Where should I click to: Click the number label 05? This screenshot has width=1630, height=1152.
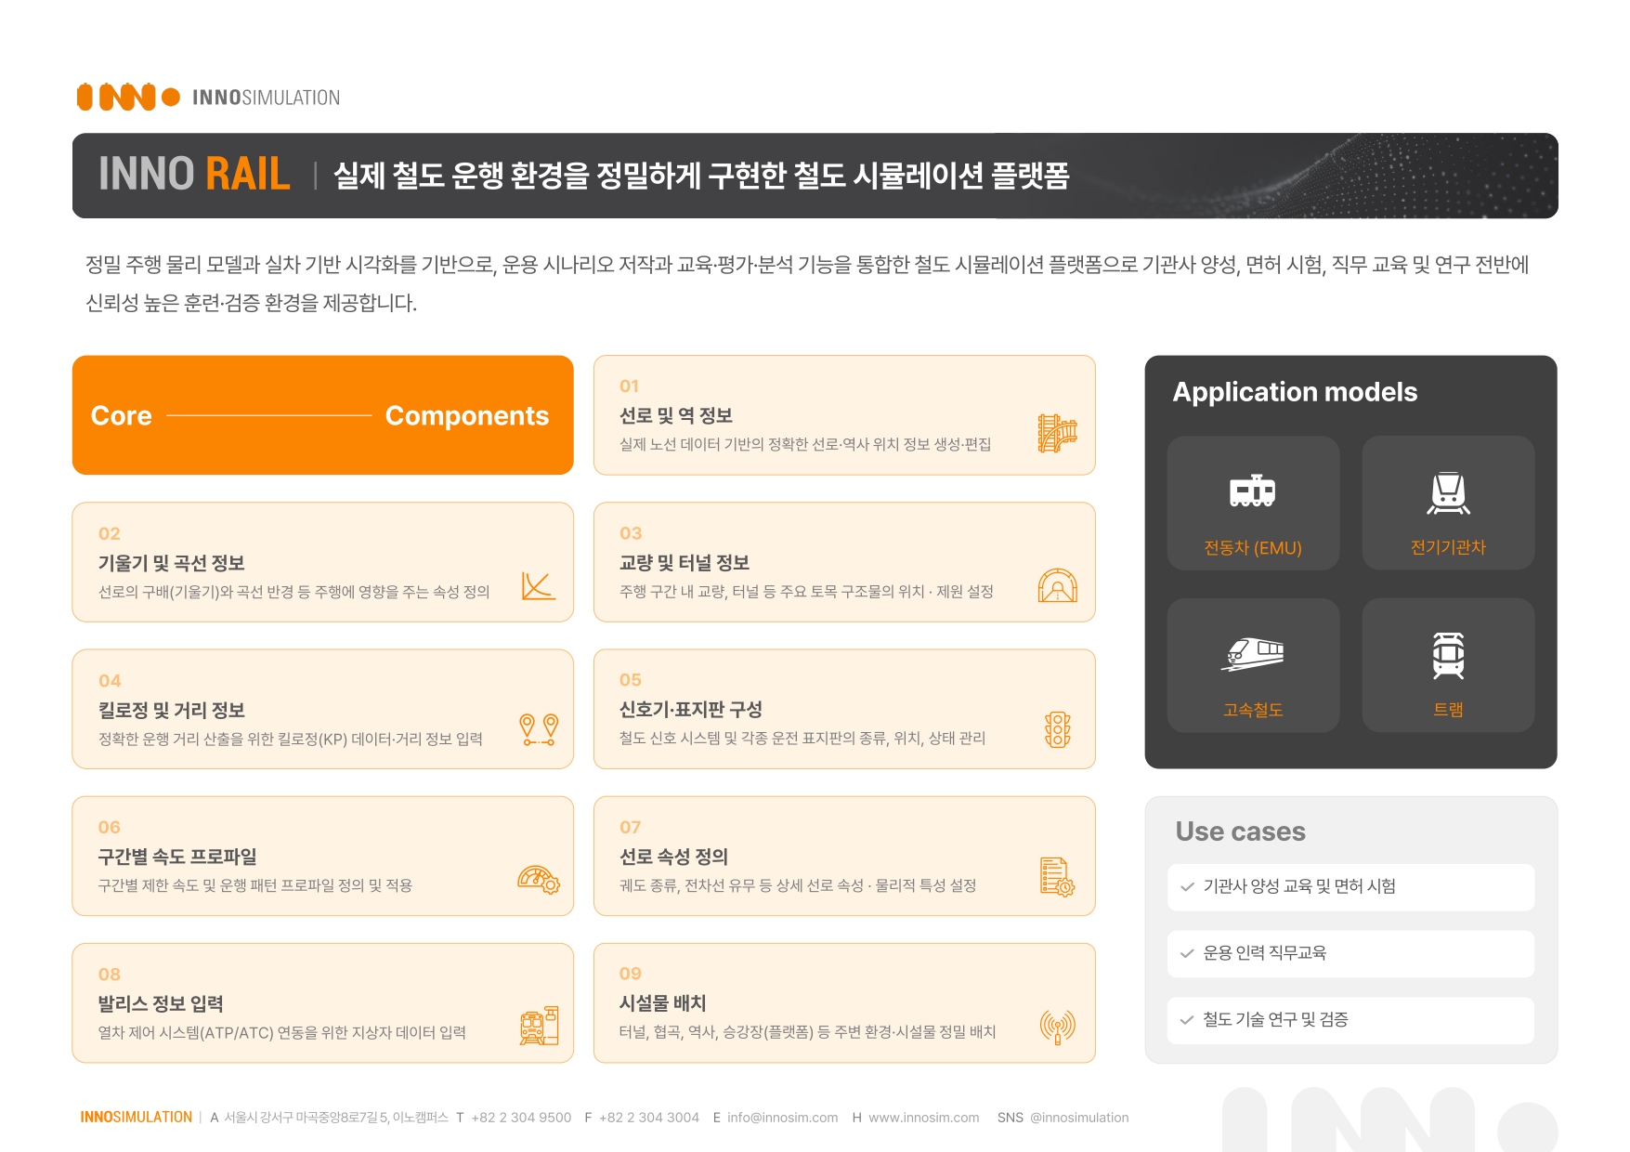pyautogui.click(x=631, y=680)
